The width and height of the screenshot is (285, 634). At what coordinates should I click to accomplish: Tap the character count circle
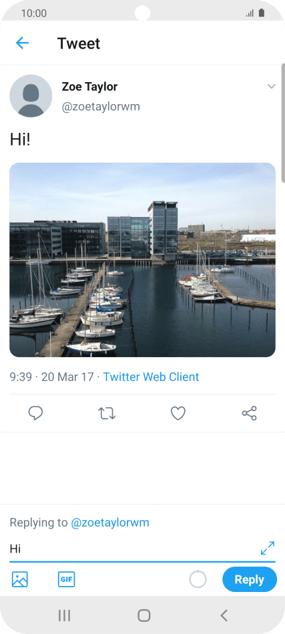click(198, 579)
